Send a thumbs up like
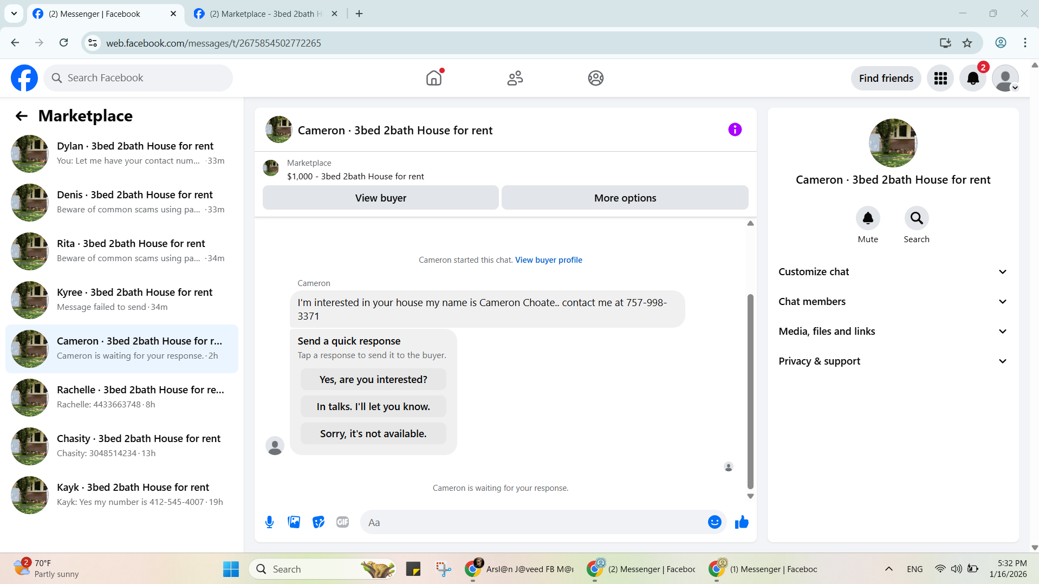The height and width of the screenshot is (584, 1039). 742,522
